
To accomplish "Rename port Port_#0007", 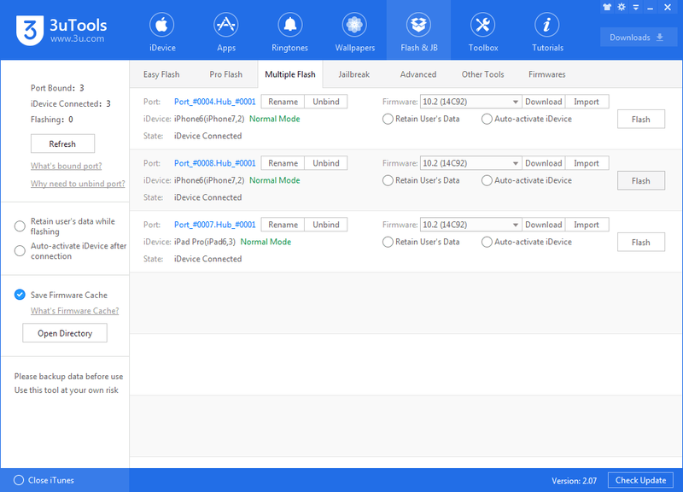I will pos(283,225).
